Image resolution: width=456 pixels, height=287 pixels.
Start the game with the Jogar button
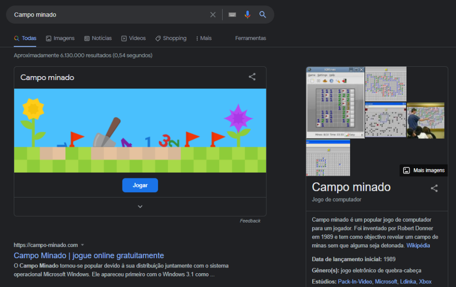[x=140, y=185]
